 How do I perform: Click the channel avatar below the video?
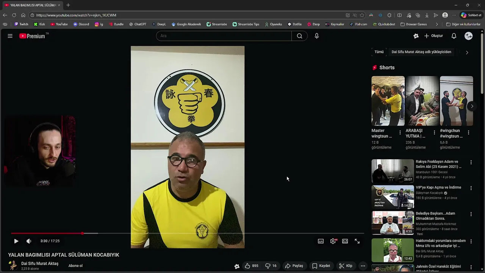(13, 266)
